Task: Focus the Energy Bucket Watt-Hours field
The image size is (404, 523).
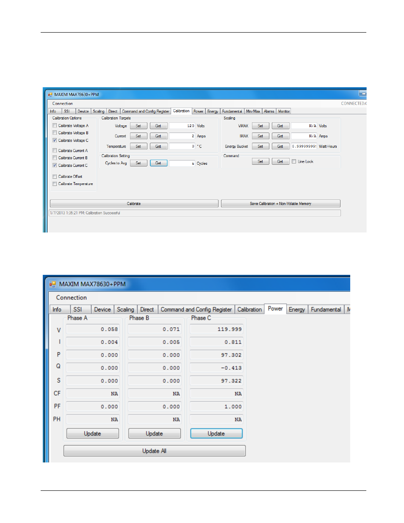Action: pyautogui.click(x=304, y=146)
